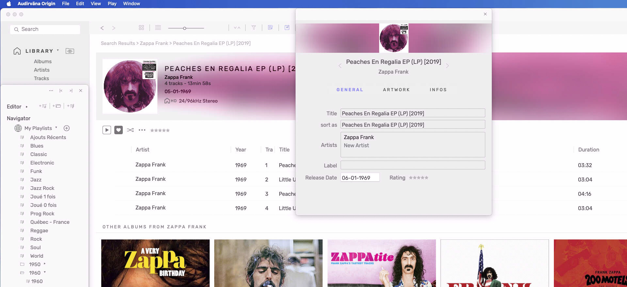Go to Search Results breadcrumb
This screenshot has height=287, width=627.
tap(118, 43)
